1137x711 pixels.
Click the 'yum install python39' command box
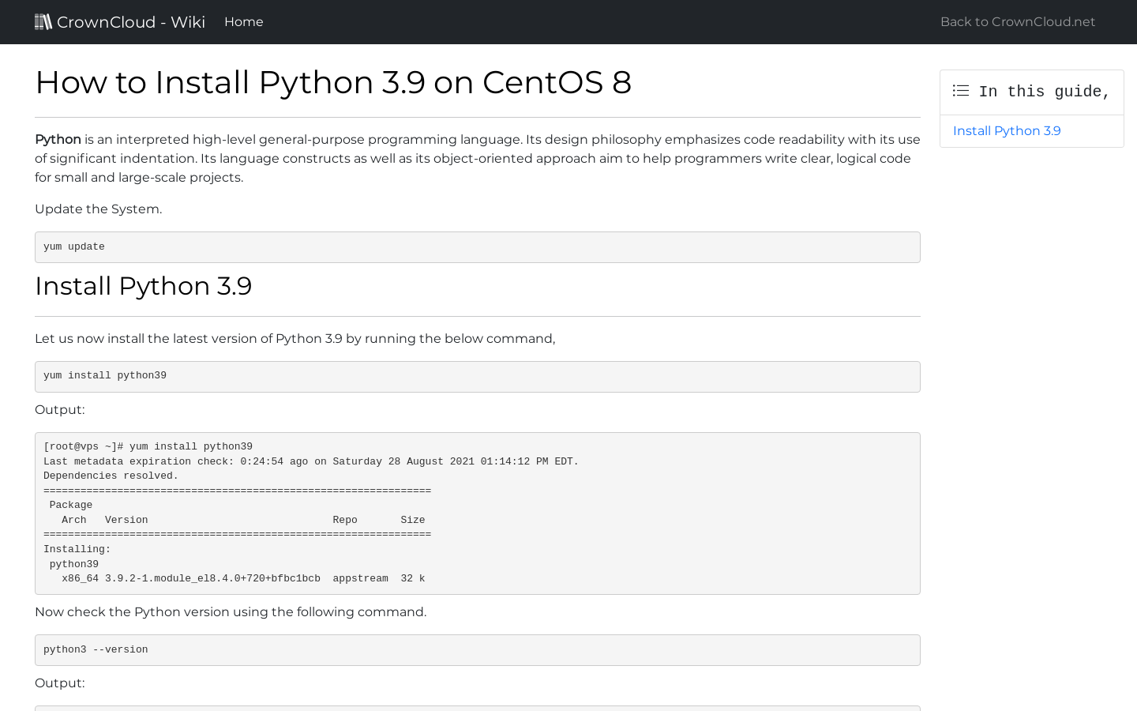point(477,376)
